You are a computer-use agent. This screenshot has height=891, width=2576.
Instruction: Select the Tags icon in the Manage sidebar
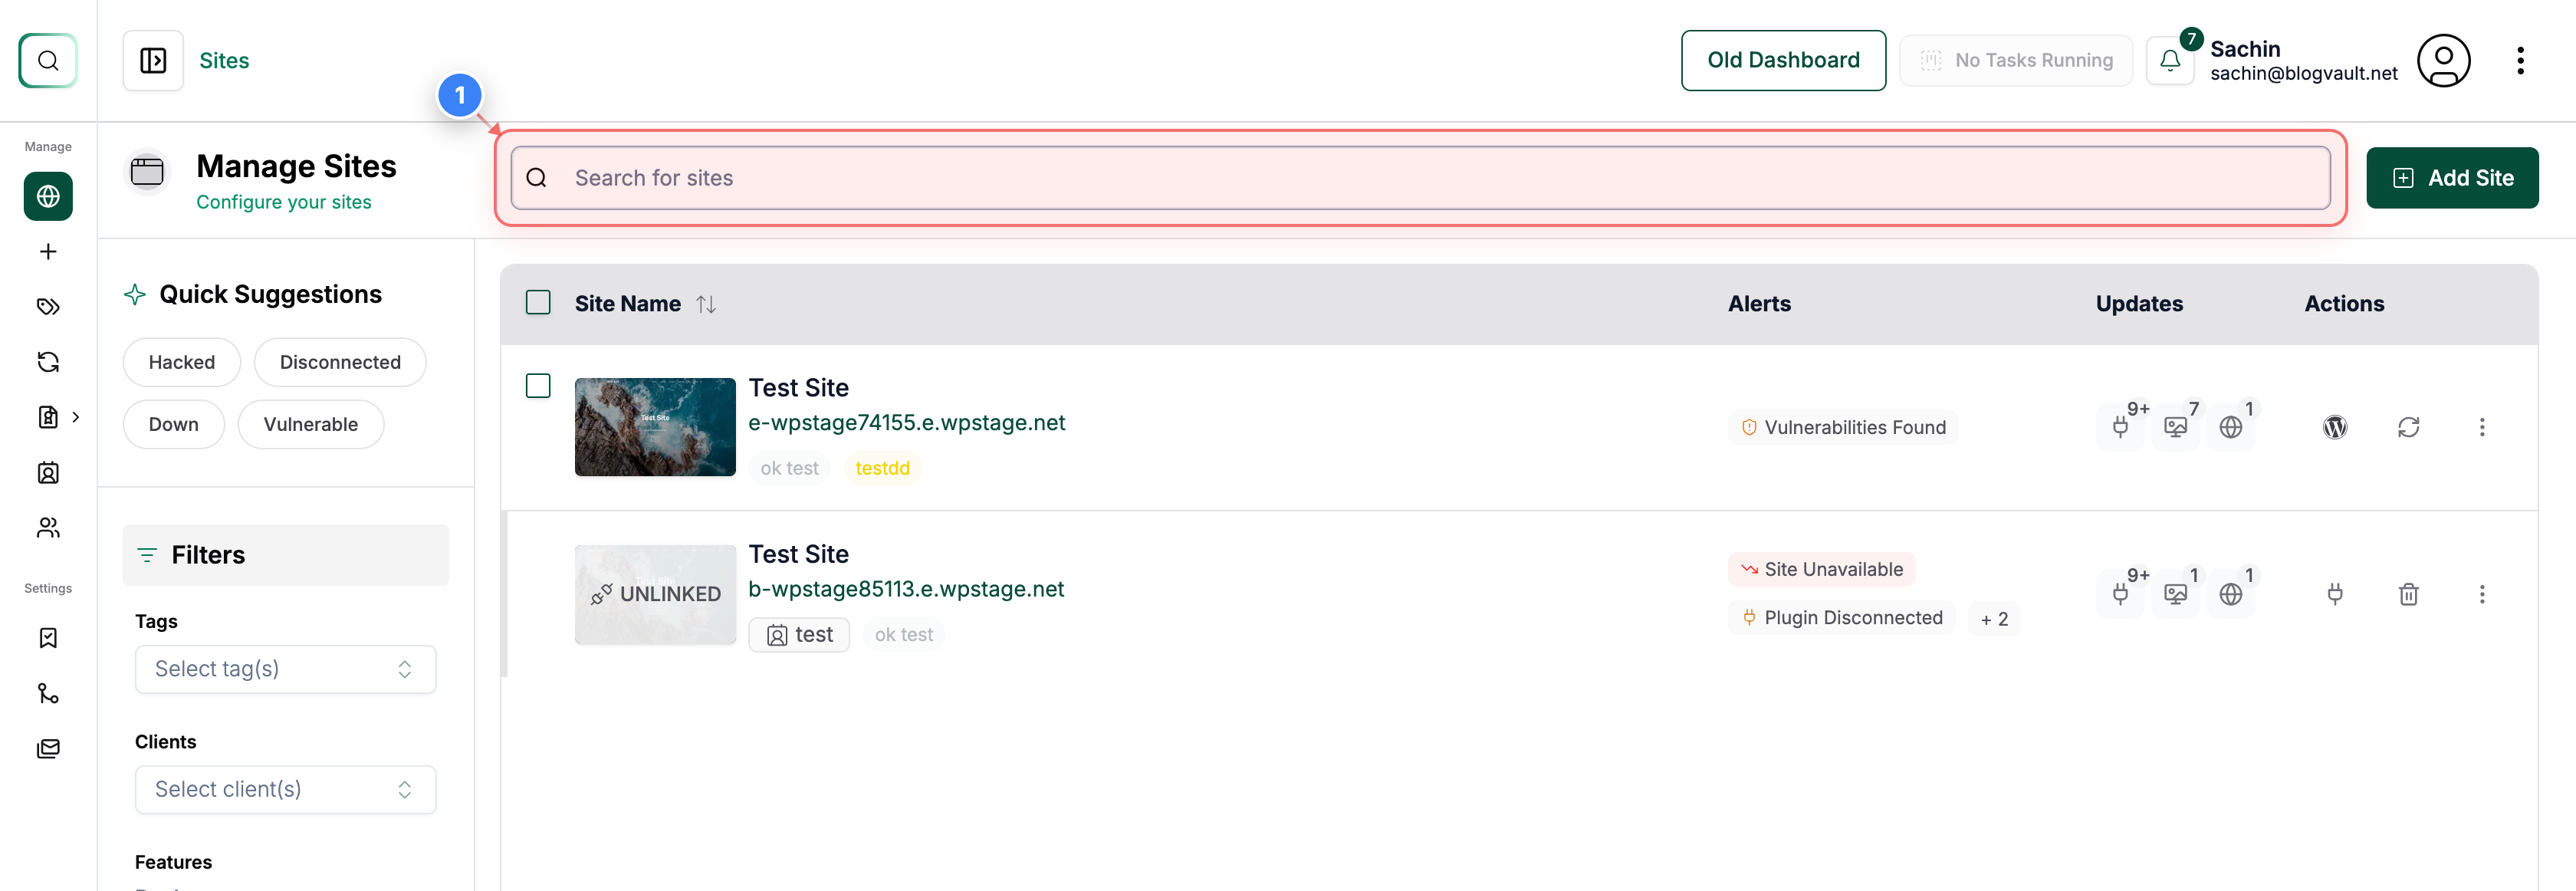tap(47, 307)
